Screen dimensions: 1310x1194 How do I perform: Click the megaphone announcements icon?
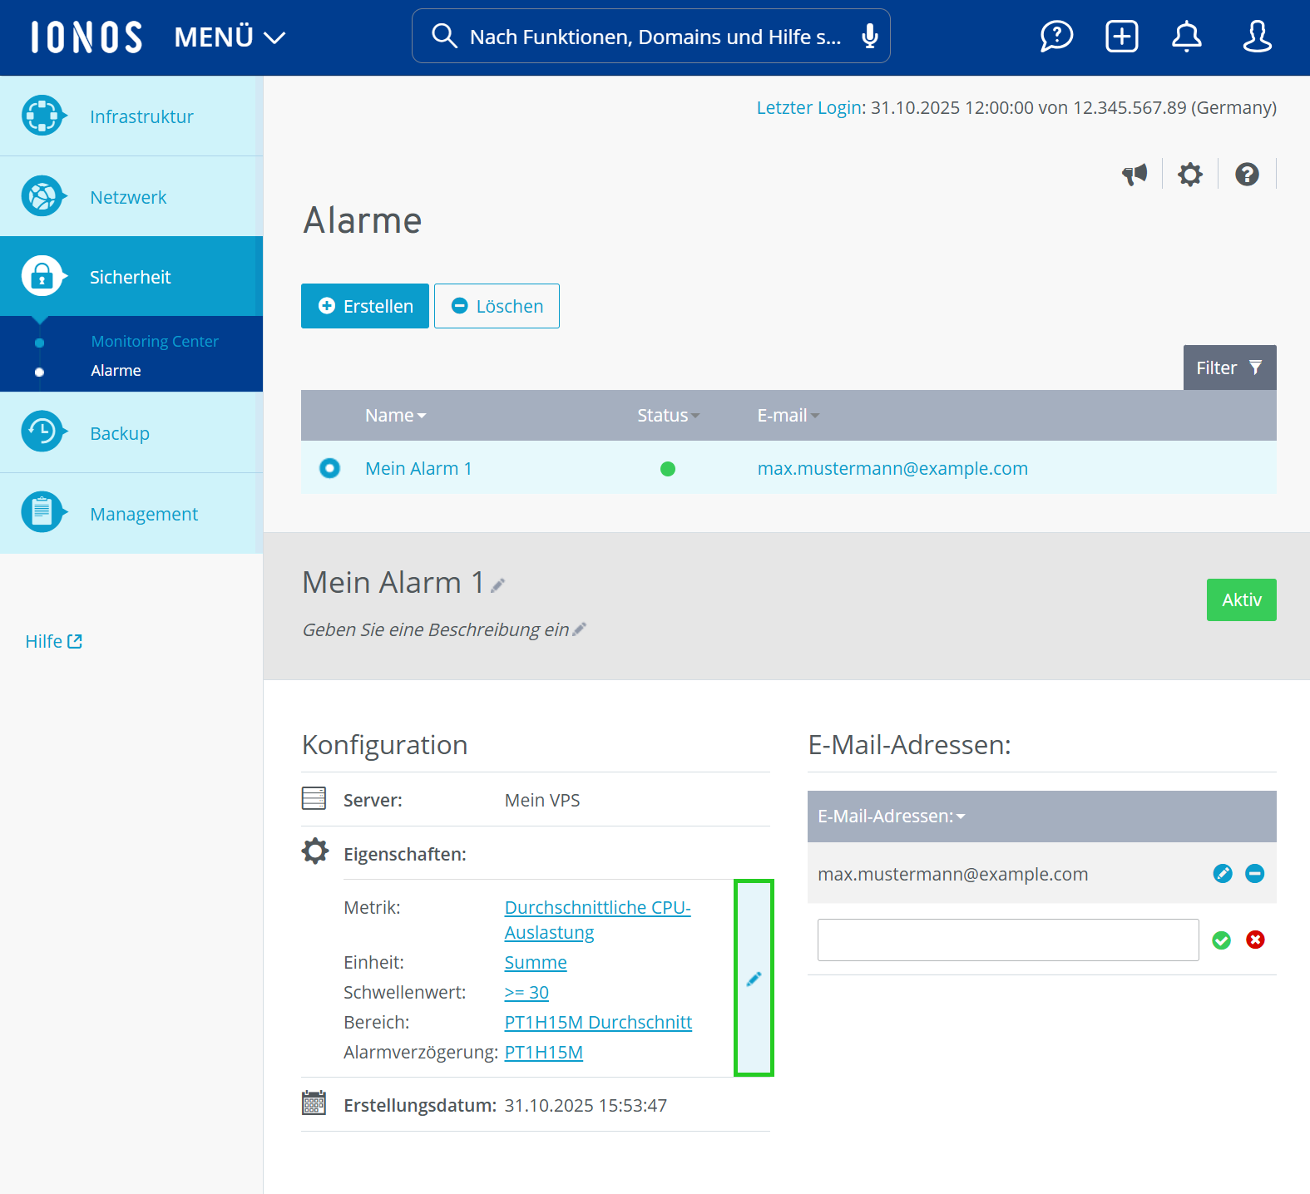pyautogui.click(x=1135, y=175)
